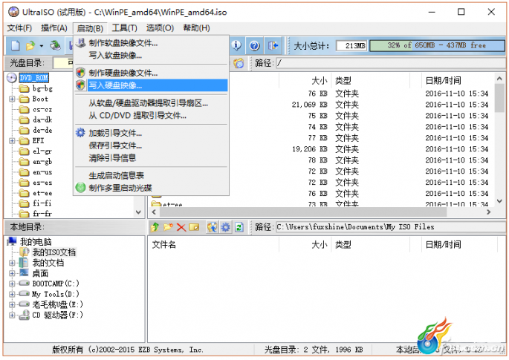Click the 21,069 KB size cell
Screen dimensions: 509x360
tap(309, 105)
